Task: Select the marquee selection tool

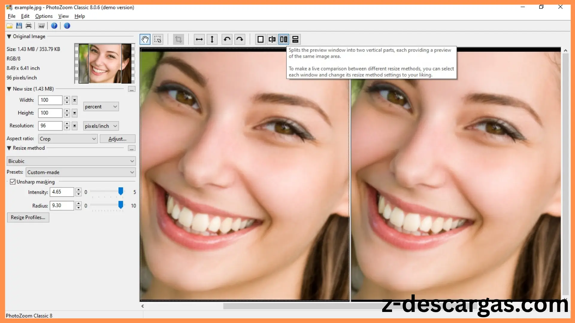Action: 158,39
